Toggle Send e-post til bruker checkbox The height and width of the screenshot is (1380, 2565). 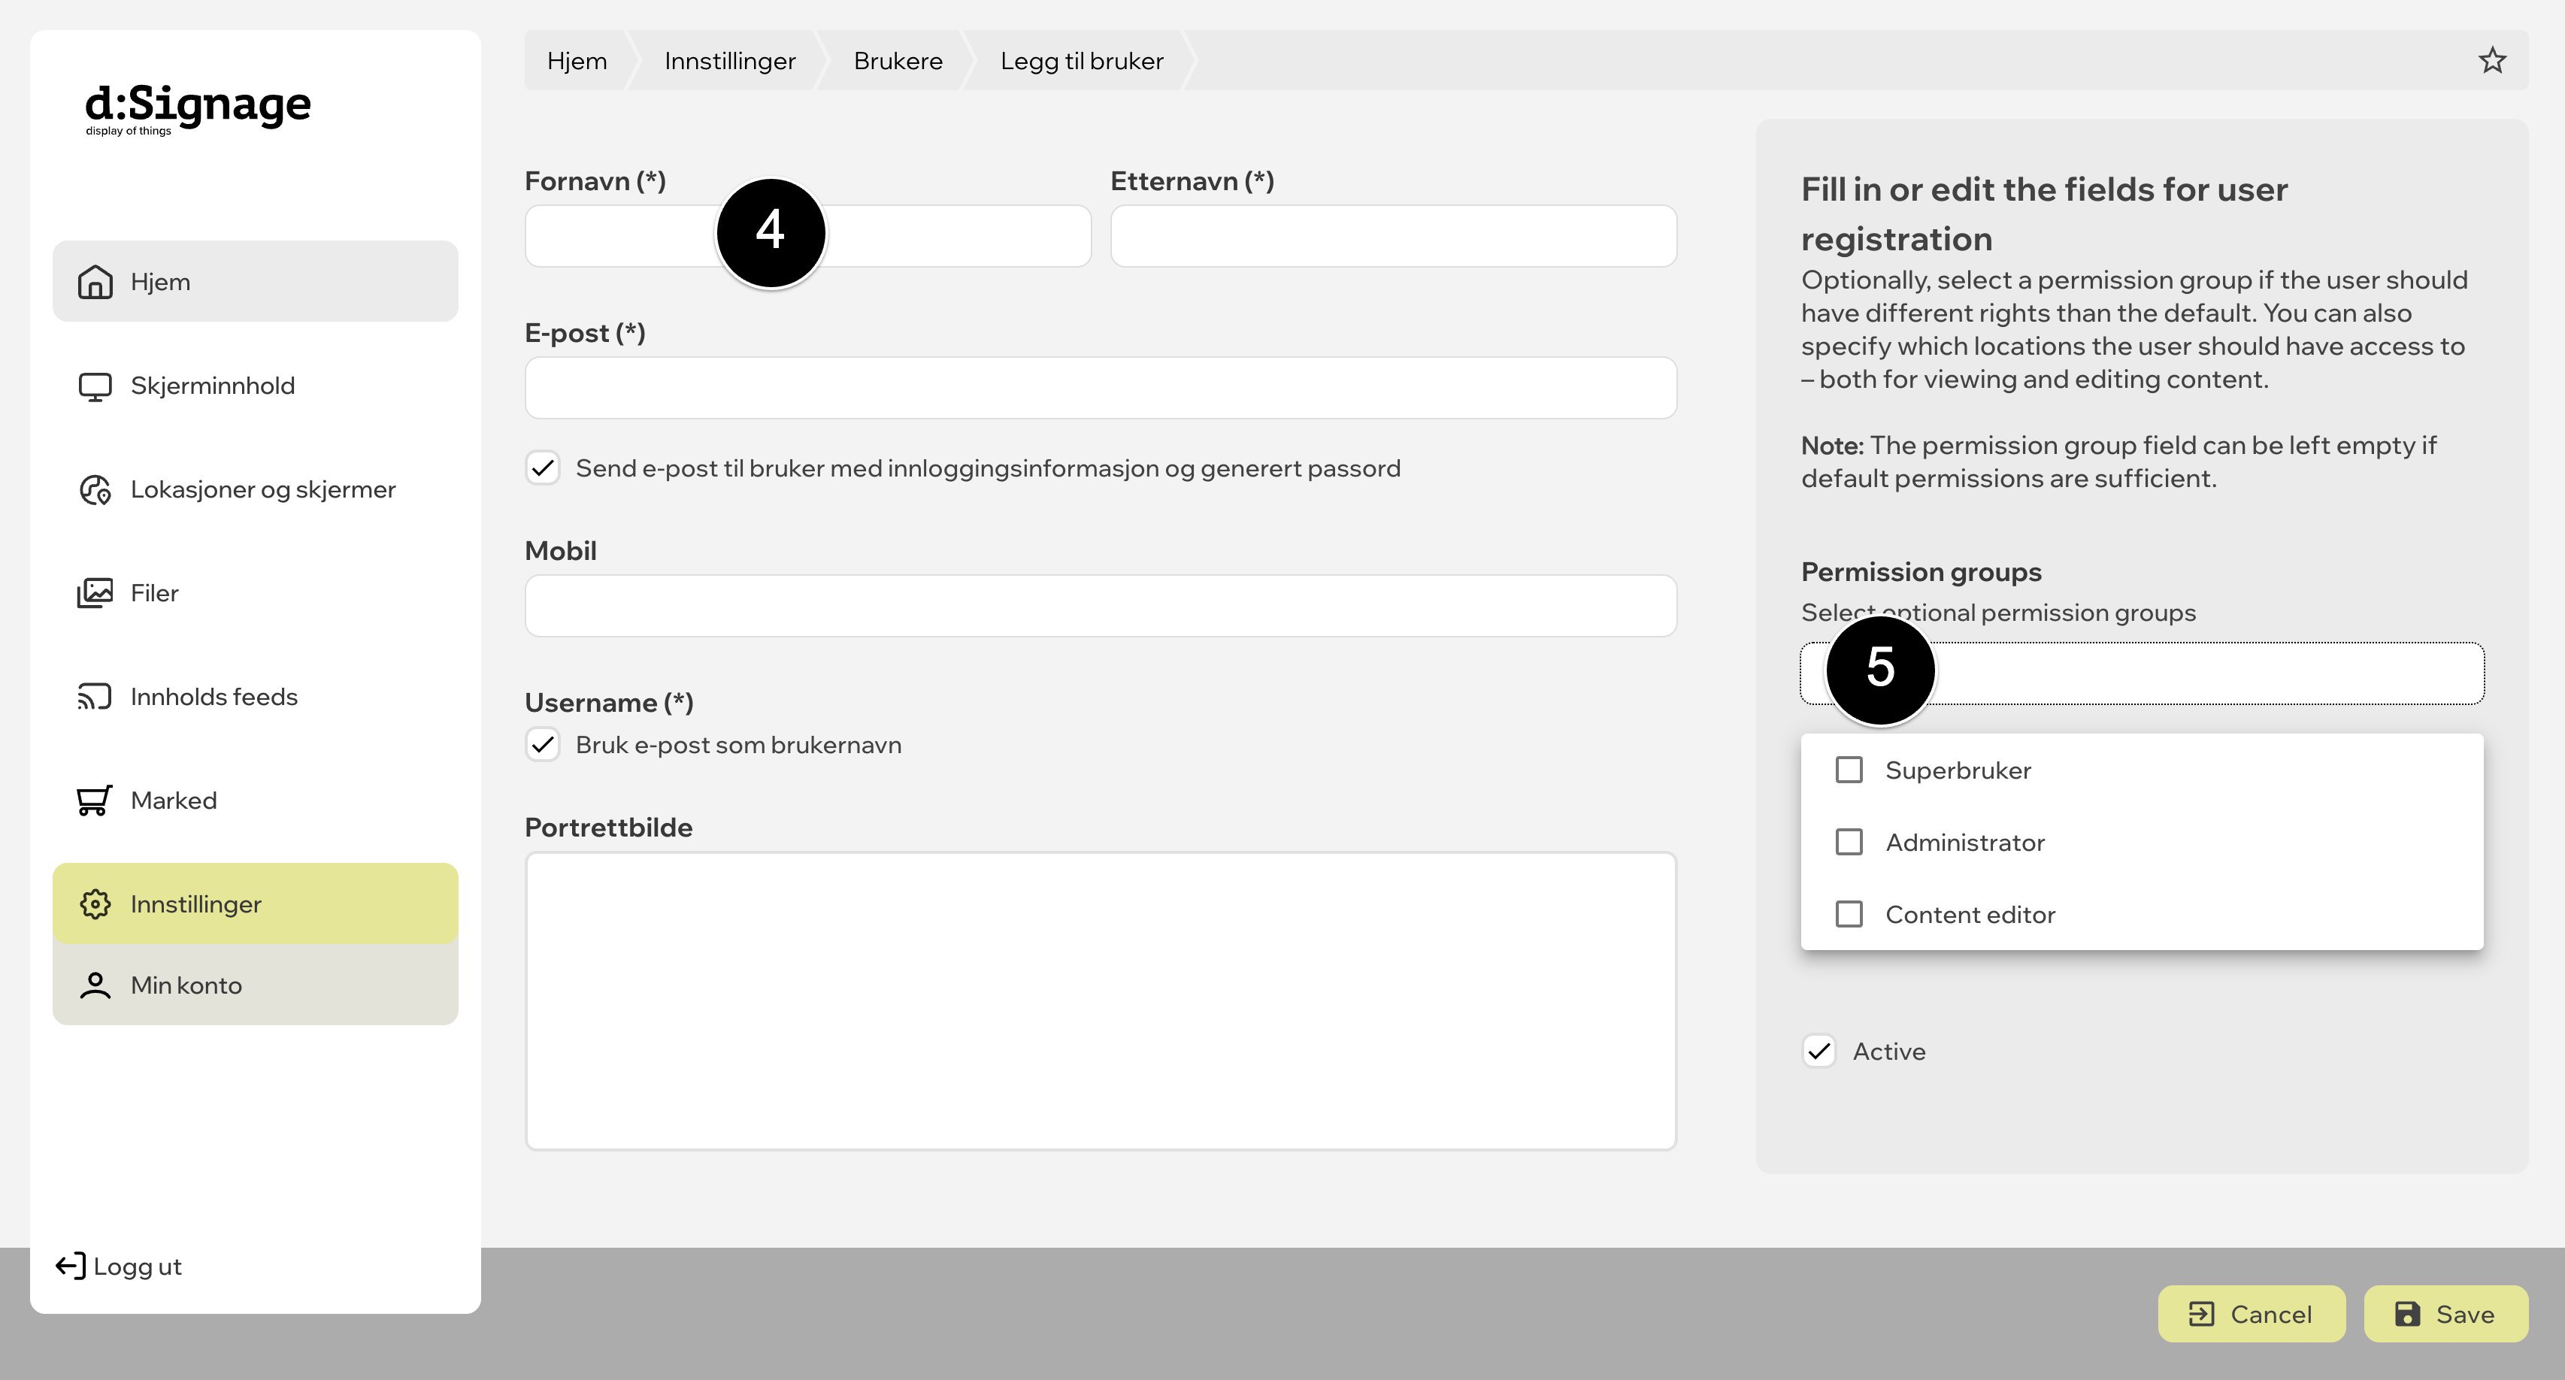[543, 468]
